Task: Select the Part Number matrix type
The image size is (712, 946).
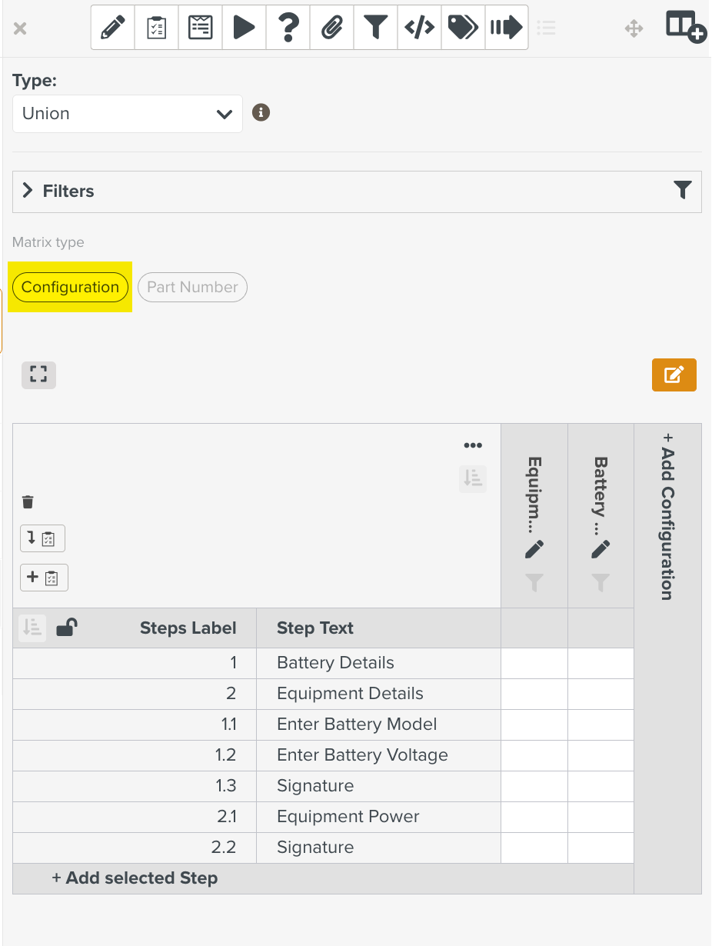Action: 192,287
